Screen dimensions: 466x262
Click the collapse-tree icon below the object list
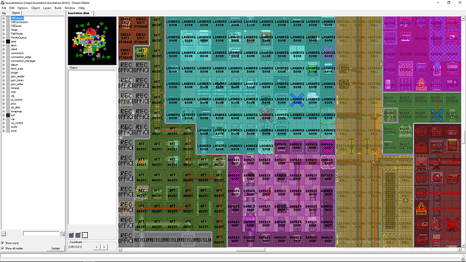(3, 234)
